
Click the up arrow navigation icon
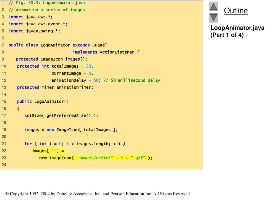[x=214, y=7]
